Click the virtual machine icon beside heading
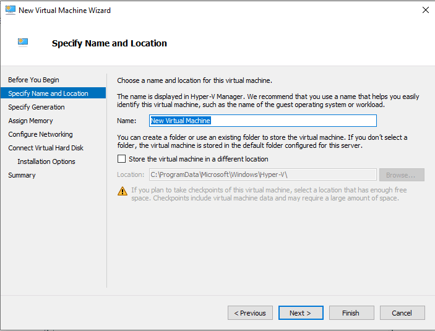This screenshot has width=435, height=331. point(23,42)
